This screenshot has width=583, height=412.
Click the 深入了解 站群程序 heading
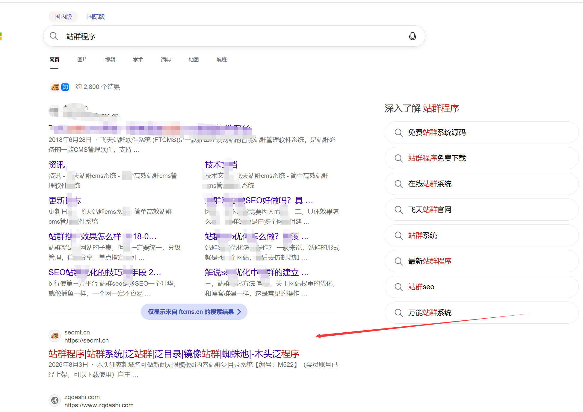(422, 108)
